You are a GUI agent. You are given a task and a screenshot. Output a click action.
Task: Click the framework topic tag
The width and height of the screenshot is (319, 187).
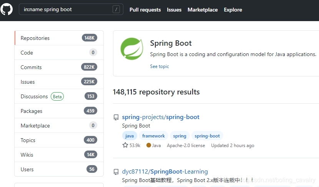click(x=153, y=136)
